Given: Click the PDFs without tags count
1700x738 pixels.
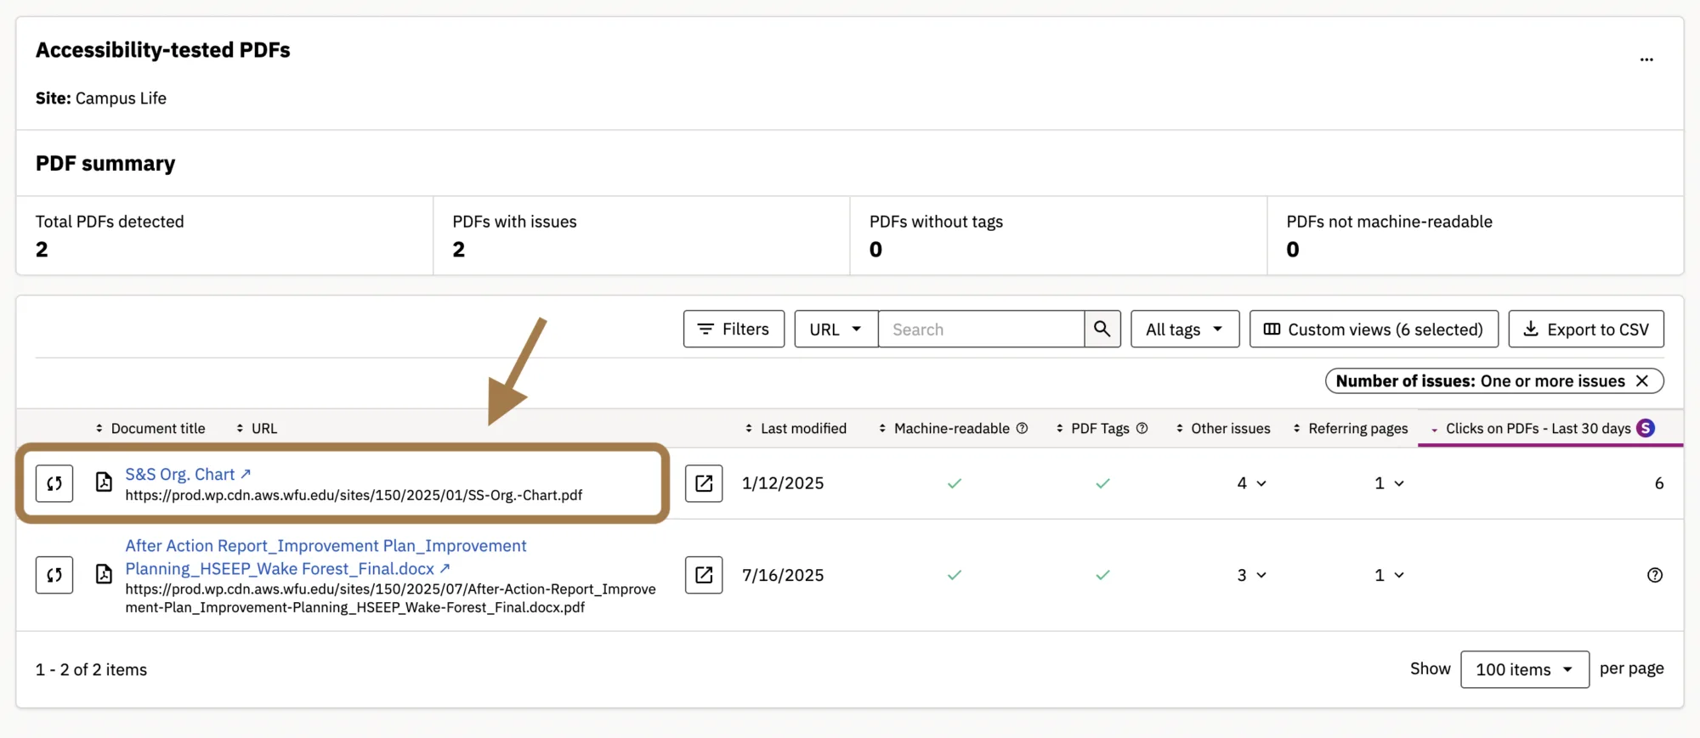Looking at the screenshot, I should pos(876,250).
